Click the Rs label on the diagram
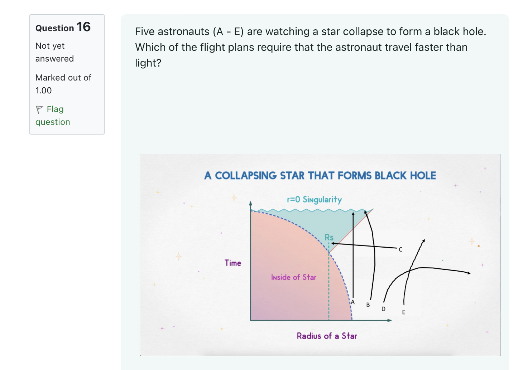The width and height of the screenshot is (523, 370). [x=329, y=237]
